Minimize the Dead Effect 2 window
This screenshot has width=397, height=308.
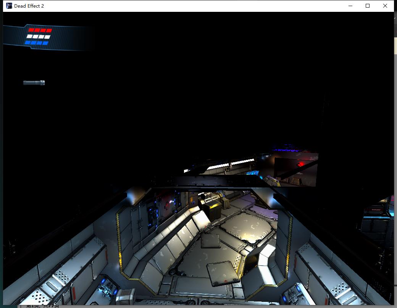tap(350, 6)
